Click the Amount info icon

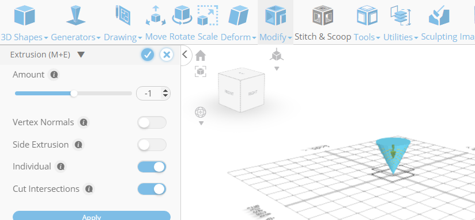(x=54, y=75)
